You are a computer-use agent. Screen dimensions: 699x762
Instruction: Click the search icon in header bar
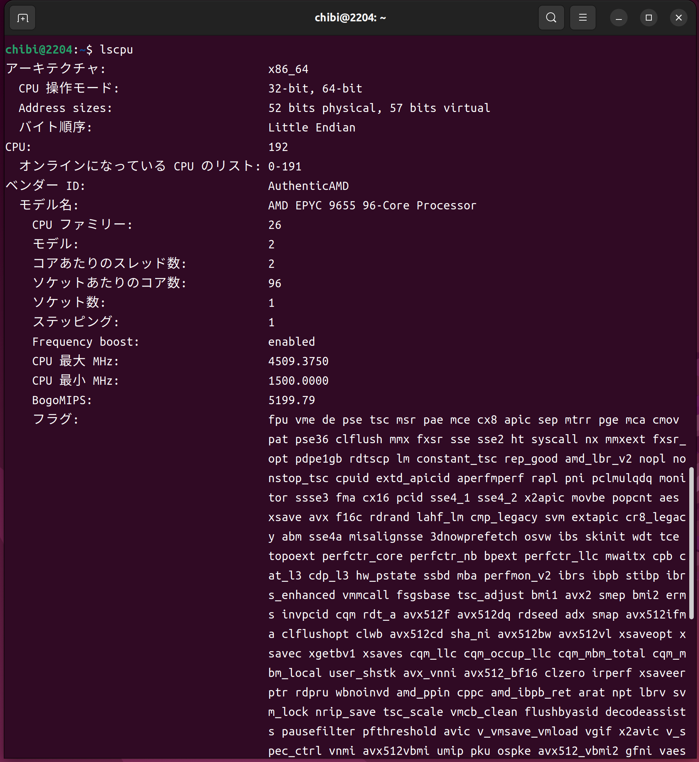pos(551,18)
